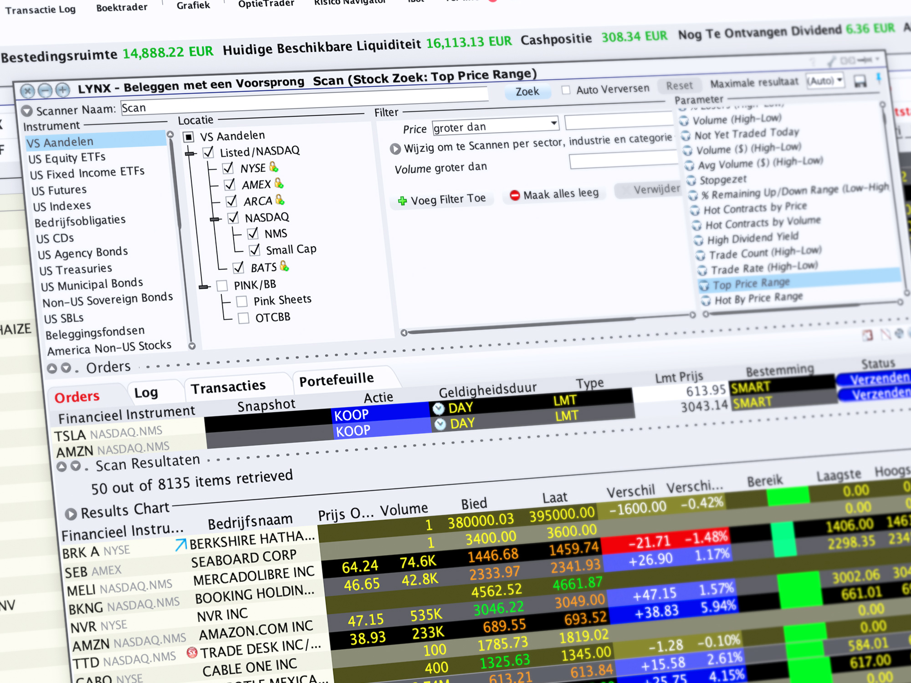Click the Orders section up arrow icon
The width and height of the screenshot is (911, 683).
[x=52, y=368]
